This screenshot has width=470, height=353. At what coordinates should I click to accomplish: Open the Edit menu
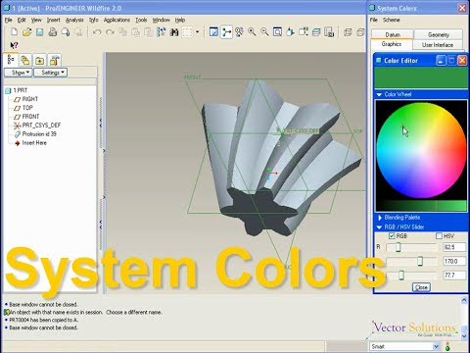(x=22, y=20)
